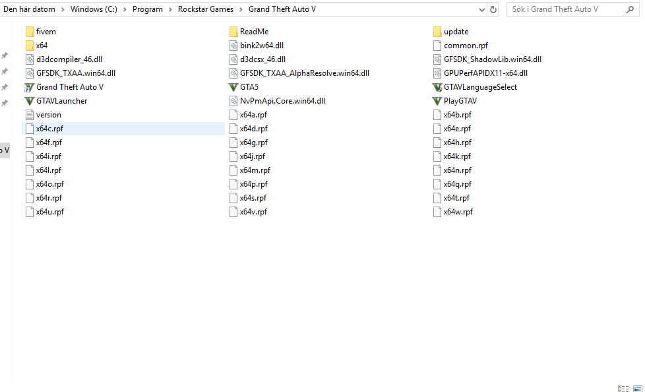Expand chevron after Rockstar Games breadcrumb
Image resolution: width=645 pixels, height=392 pixels.
click(241, 9)
